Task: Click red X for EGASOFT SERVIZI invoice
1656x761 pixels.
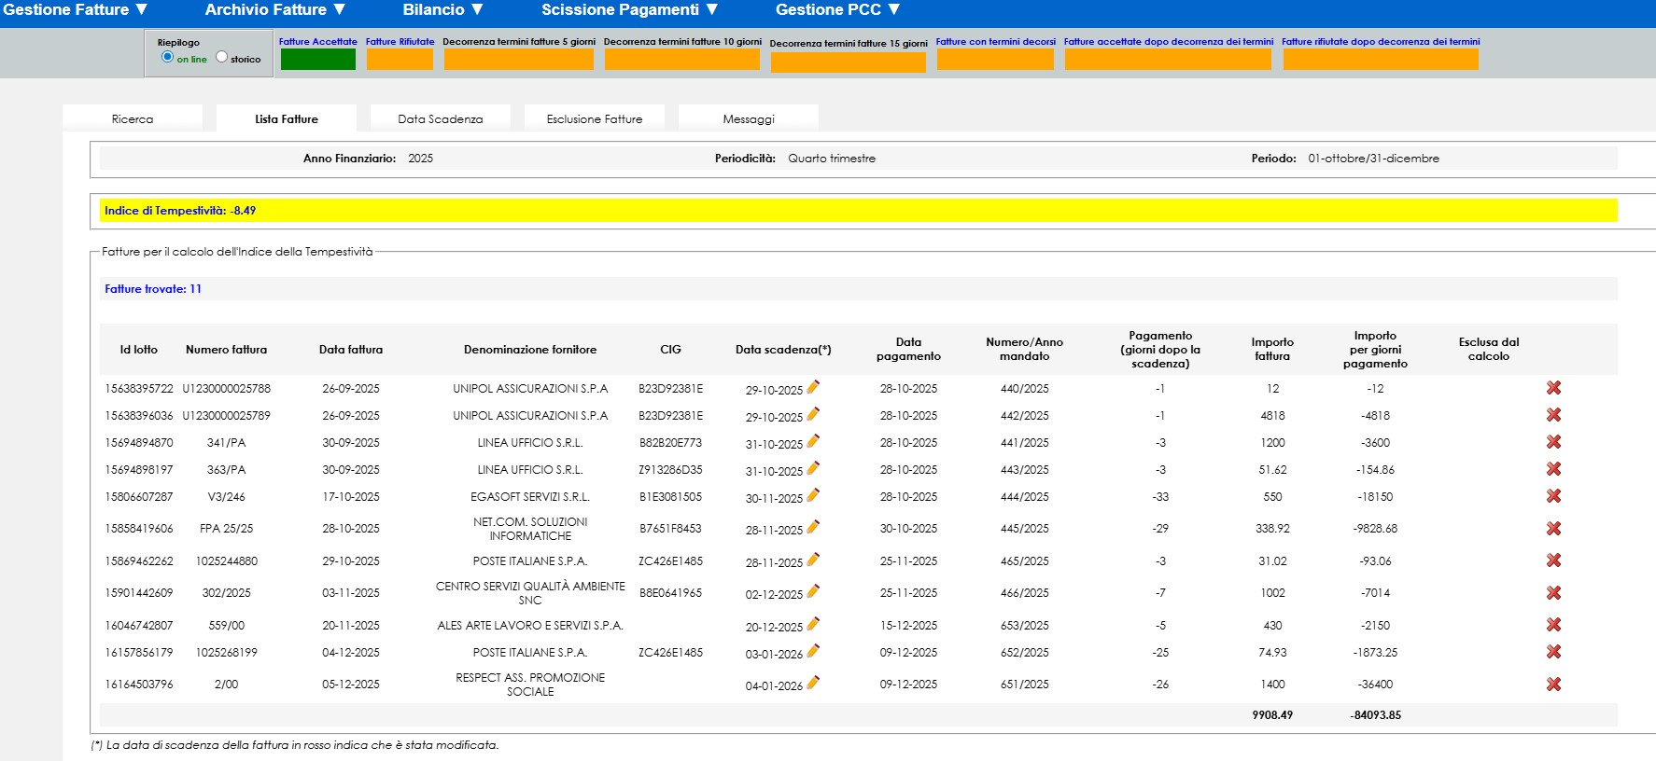Action: click(1553, 496)
